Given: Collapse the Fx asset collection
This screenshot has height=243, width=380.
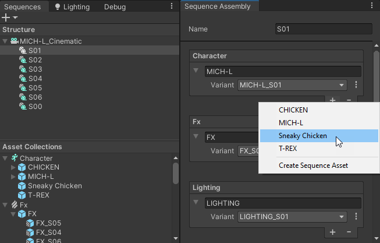Looking at the screenshot, I should tap(5, 205).
